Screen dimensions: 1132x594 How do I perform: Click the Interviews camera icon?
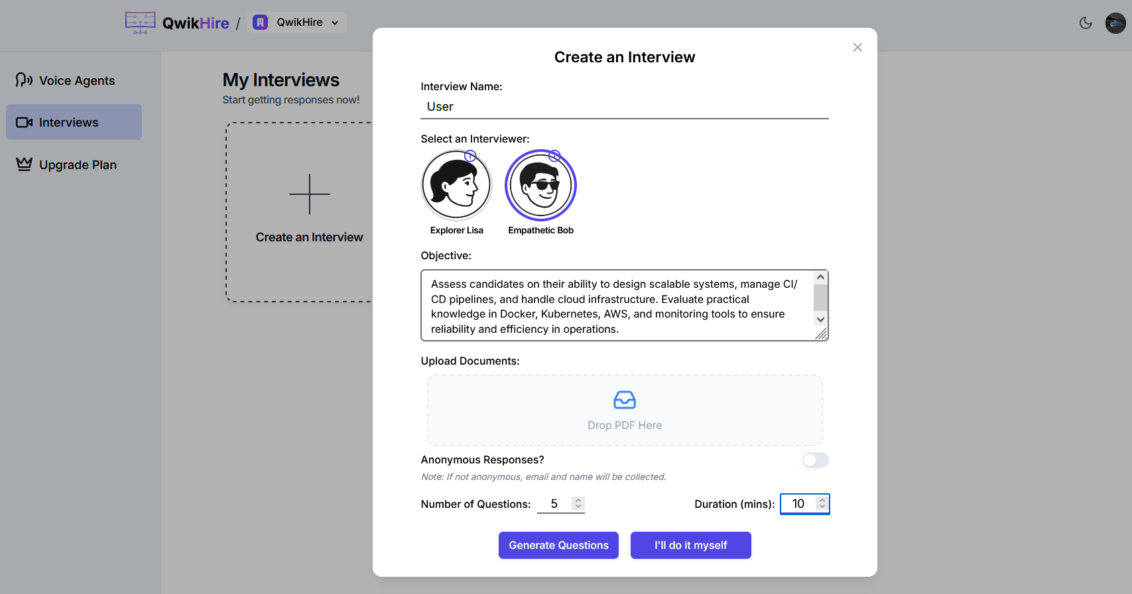[x=25, y=122]
